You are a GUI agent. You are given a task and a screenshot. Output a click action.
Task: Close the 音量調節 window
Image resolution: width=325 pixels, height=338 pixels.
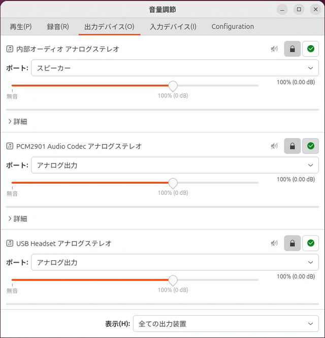tap(316, 10)
